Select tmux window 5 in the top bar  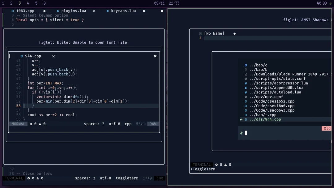tap(36, 3)
